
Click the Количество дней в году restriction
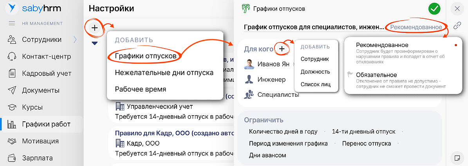coord(283,132)
